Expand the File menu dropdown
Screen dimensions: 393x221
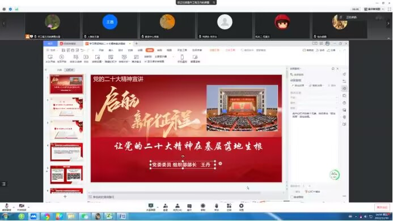click(51, 50)
